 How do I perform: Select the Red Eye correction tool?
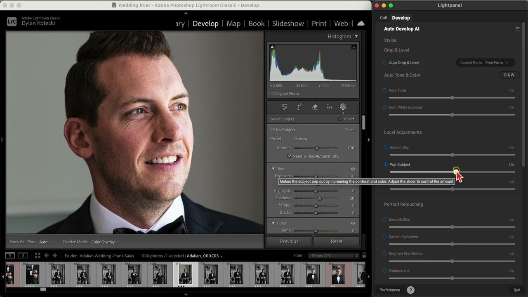(329, 107)
